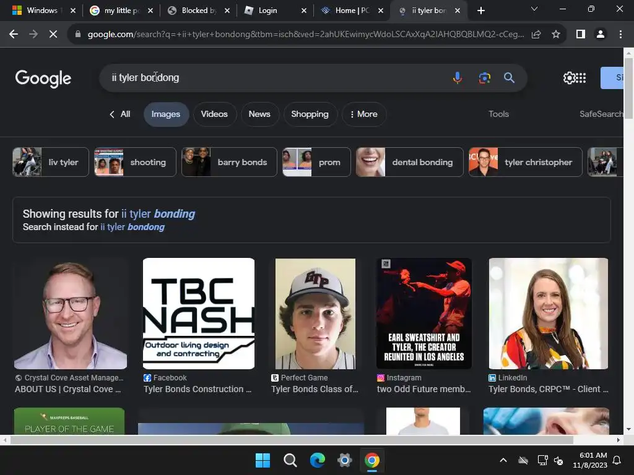Click the network display tray icon
This screenshot has width=634, height=475.
tap(542, 460)
